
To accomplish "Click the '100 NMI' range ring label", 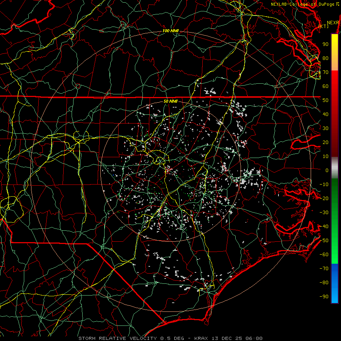I will (170, 31).
